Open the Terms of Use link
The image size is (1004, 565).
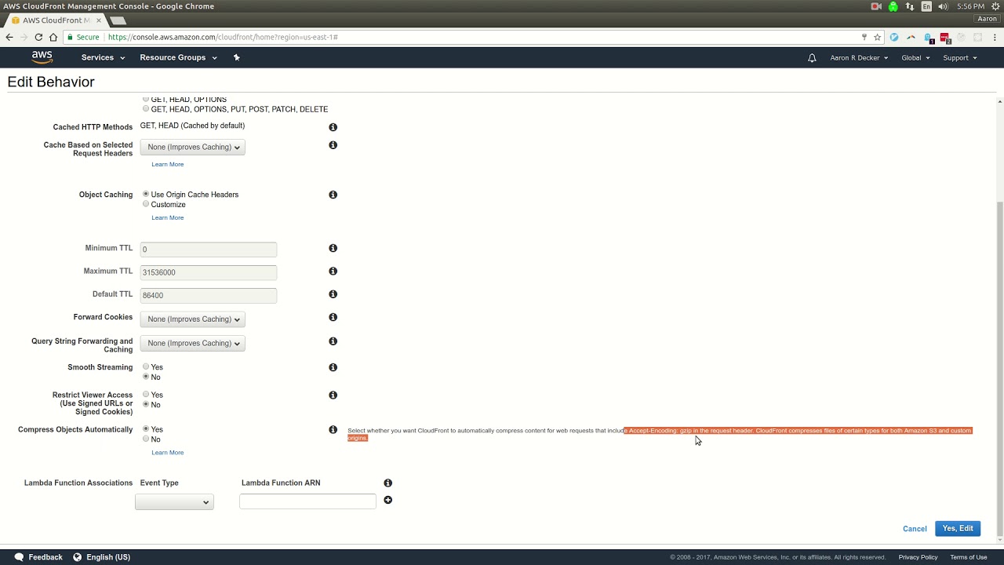click(x=969, y=557)
